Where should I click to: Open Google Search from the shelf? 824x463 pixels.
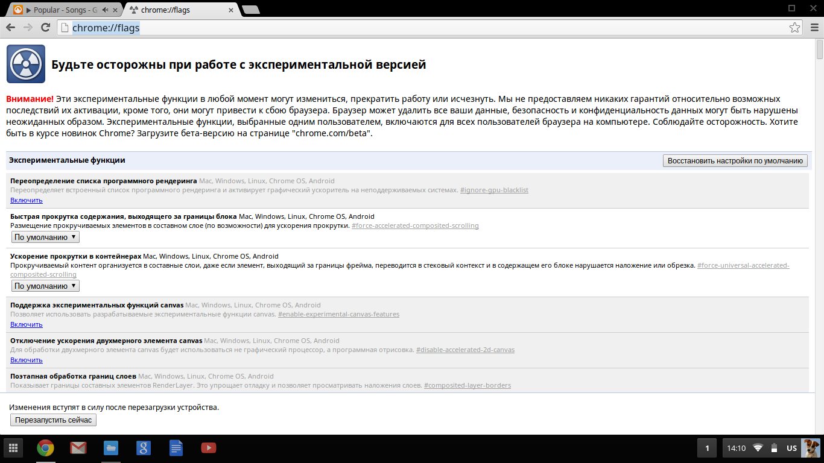click(x=143, y=448)
